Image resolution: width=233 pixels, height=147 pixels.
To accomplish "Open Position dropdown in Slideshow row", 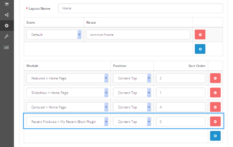I will [x=132, y=93].
